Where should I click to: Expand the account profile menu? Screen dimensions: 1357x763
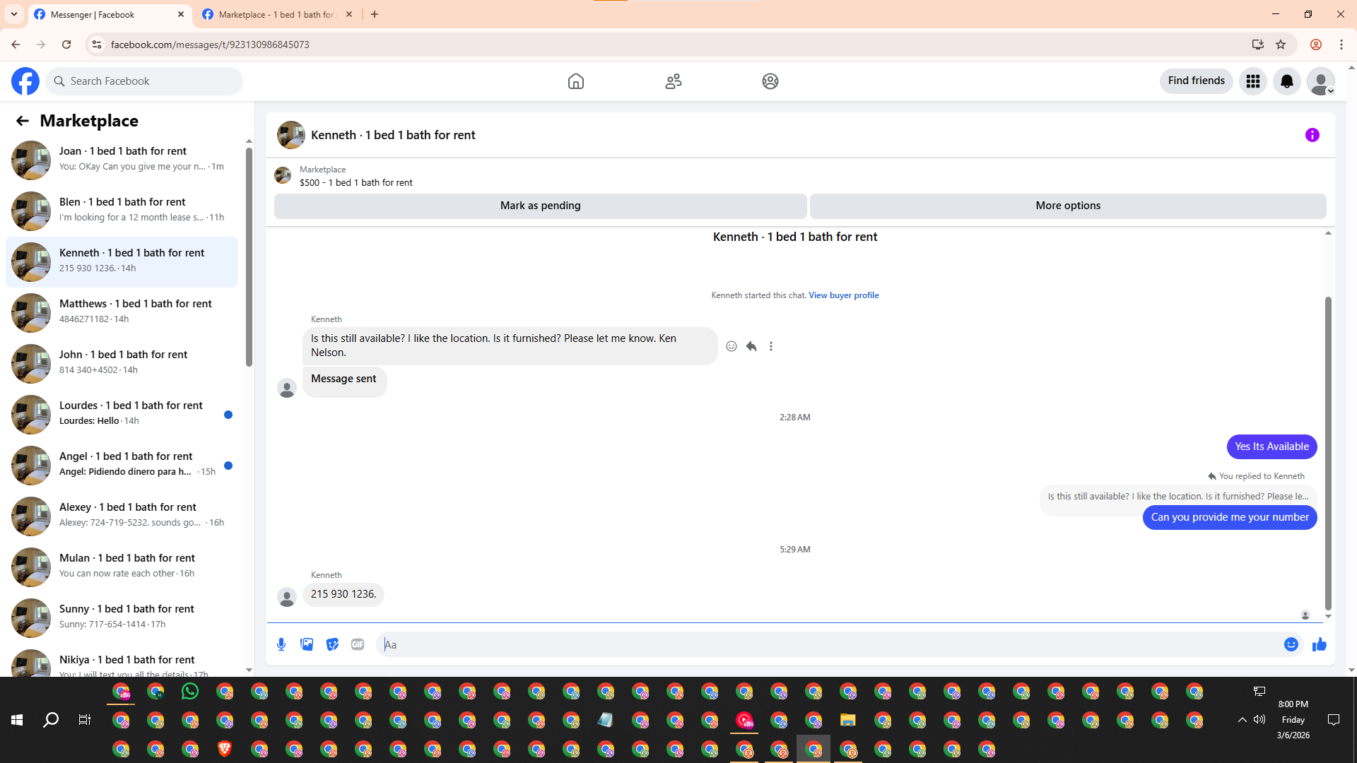pos(1320,81)
